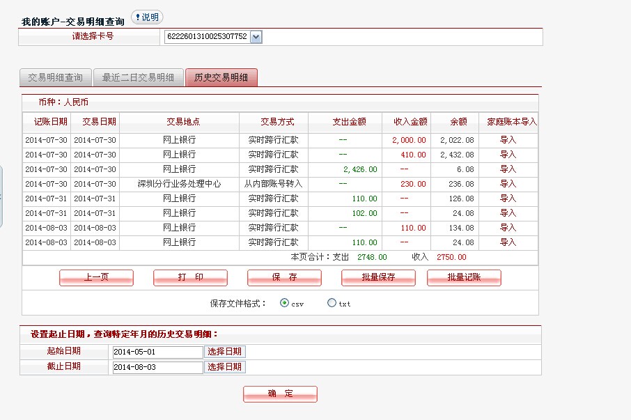Open the card number dropdown

pos(256,37)
